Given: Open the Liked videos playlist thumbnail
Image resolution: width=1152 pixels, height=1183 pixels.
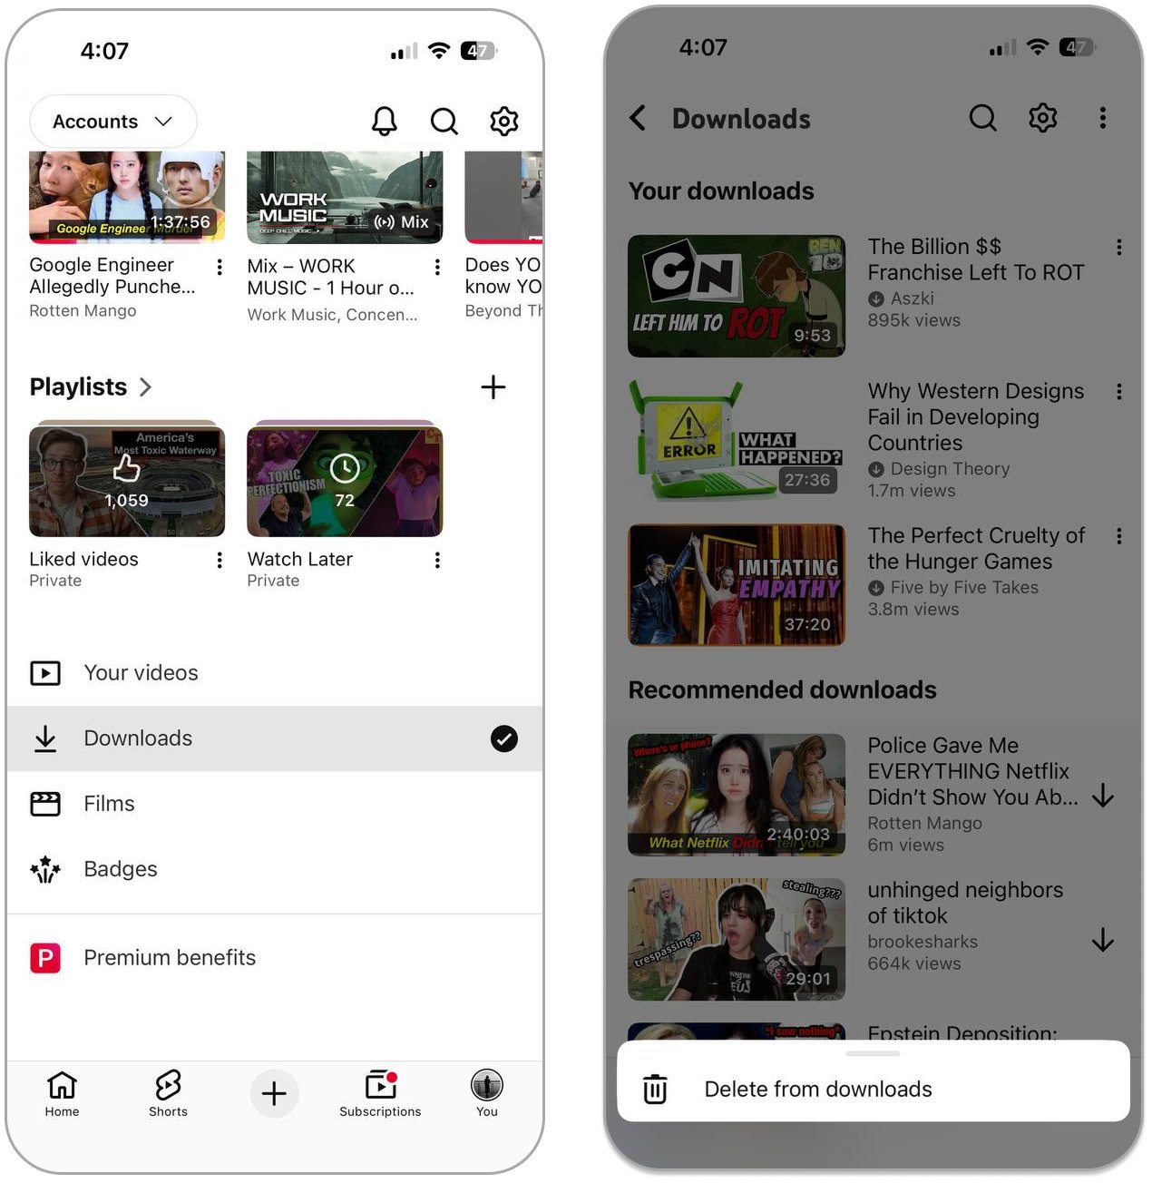Looking at the screenshot, I should (x=127, y=479).
